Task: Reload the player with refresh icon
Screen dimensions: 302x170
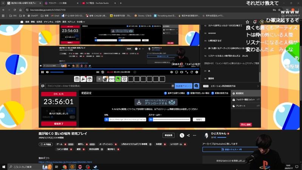Action: pos(192,72)
